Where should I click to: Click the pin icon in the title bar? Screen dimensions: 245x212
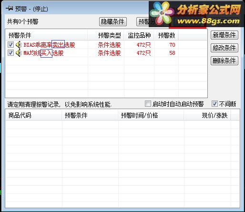coord(10,8)
